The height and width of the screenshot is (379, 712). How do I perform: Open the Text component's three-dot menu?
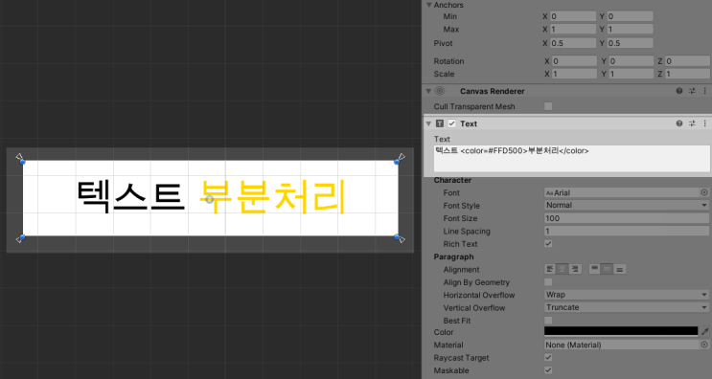[704, 123]
